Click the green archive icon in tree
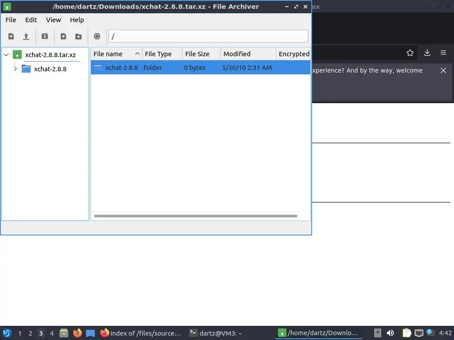This screenshot has width=454, height=340. pos(17,54)
